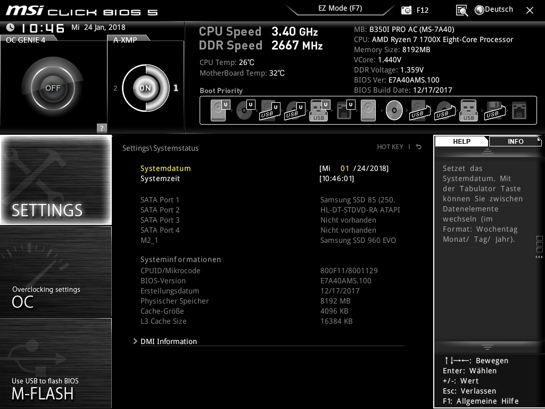Select the legacy USB key boot icon
The height and width of the screenshot is (409, 545).
point(469,111)
